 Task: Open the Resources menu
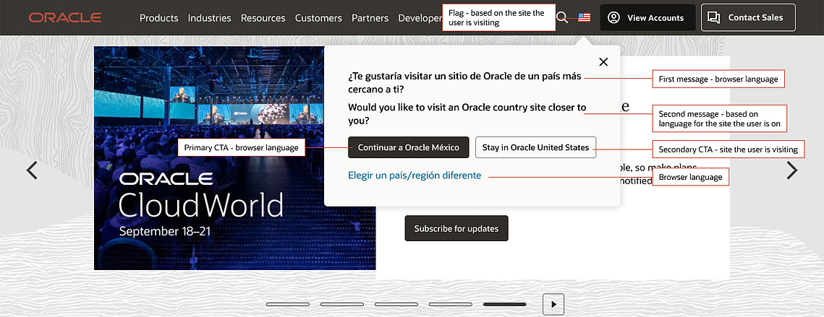(x=263, y=18)
